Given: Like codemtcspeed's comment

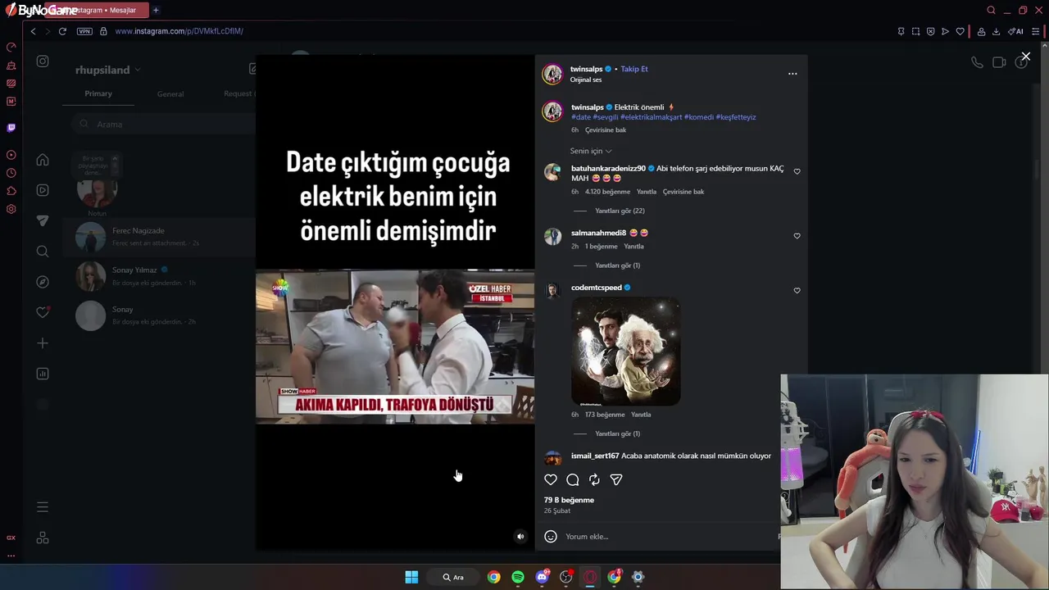Looking at the screenshot, I should click(797, 291).
